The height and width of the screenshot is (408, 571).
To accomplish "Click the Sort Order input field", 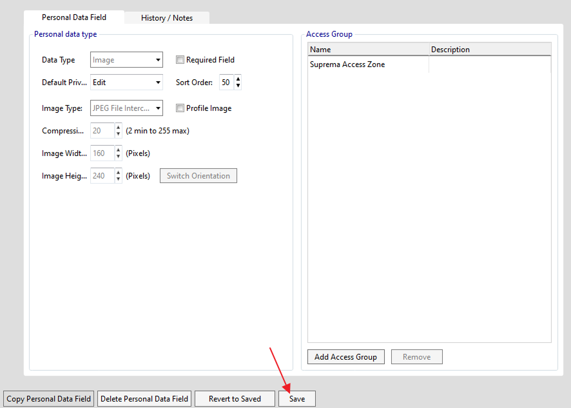I will [x=226, y=83].
